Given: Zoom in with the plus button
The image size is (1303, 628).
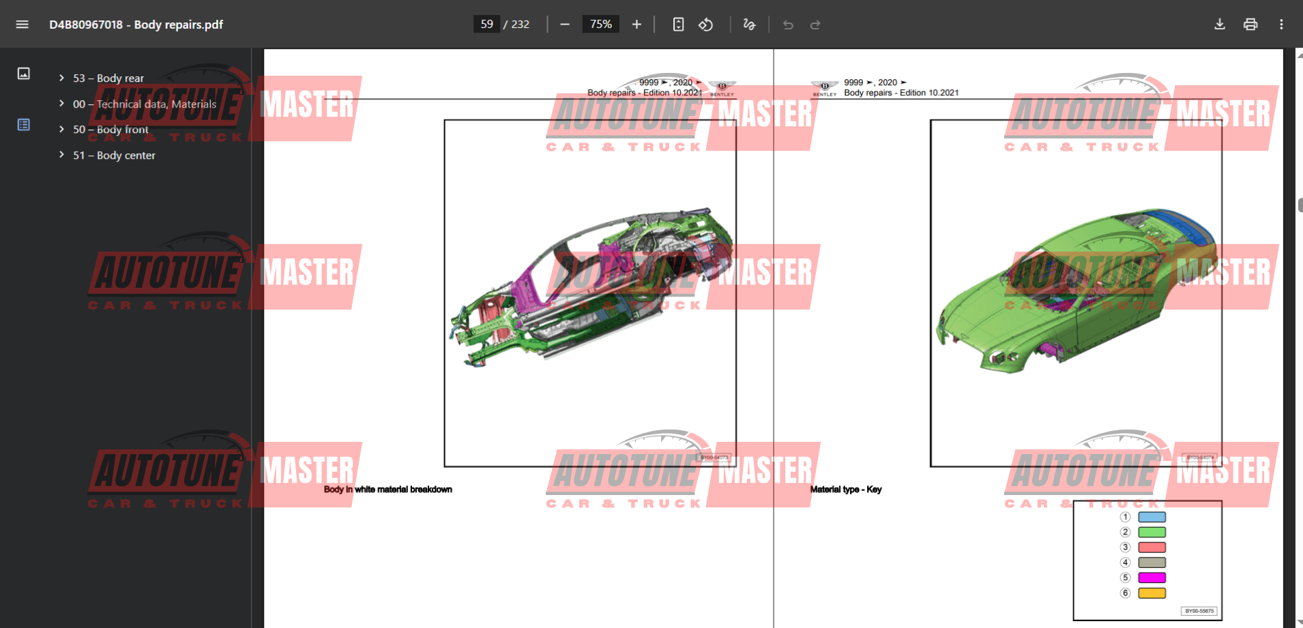Looking at the screenshot, I should (x=636, y=24).
